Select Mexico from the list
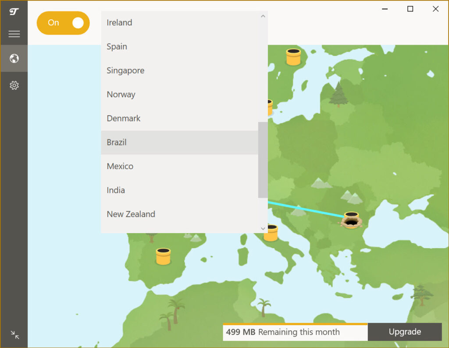This screenshot has width=449, height=348. pyautogui.click(x=179, y=166)
